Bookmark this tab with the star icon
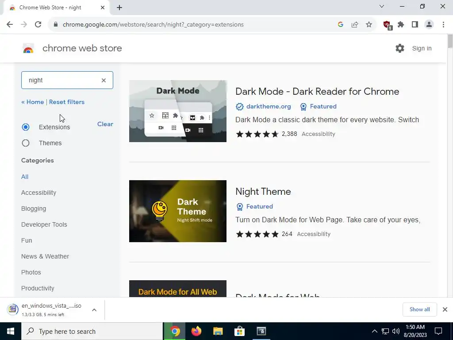 369,25
